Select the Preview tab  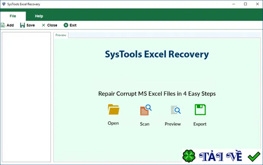61,35
